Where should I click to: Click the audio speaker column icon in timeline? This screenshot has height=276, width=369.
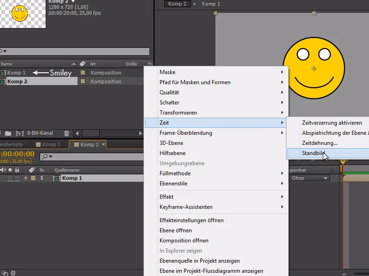[3, 170]
